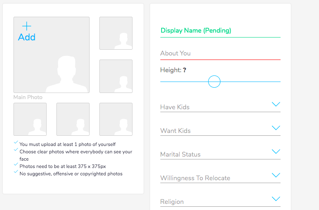Open the top-right small photo slot

(x=116, y=33)
